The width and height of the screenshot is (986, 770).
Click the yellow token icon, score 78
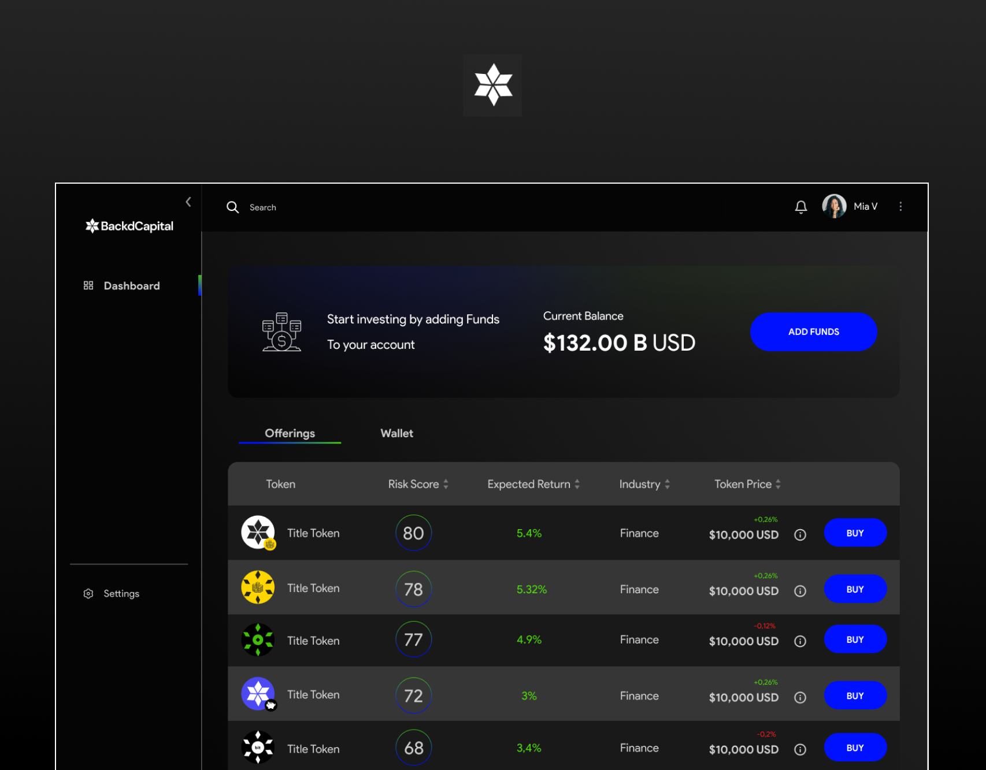click(258, 587)
